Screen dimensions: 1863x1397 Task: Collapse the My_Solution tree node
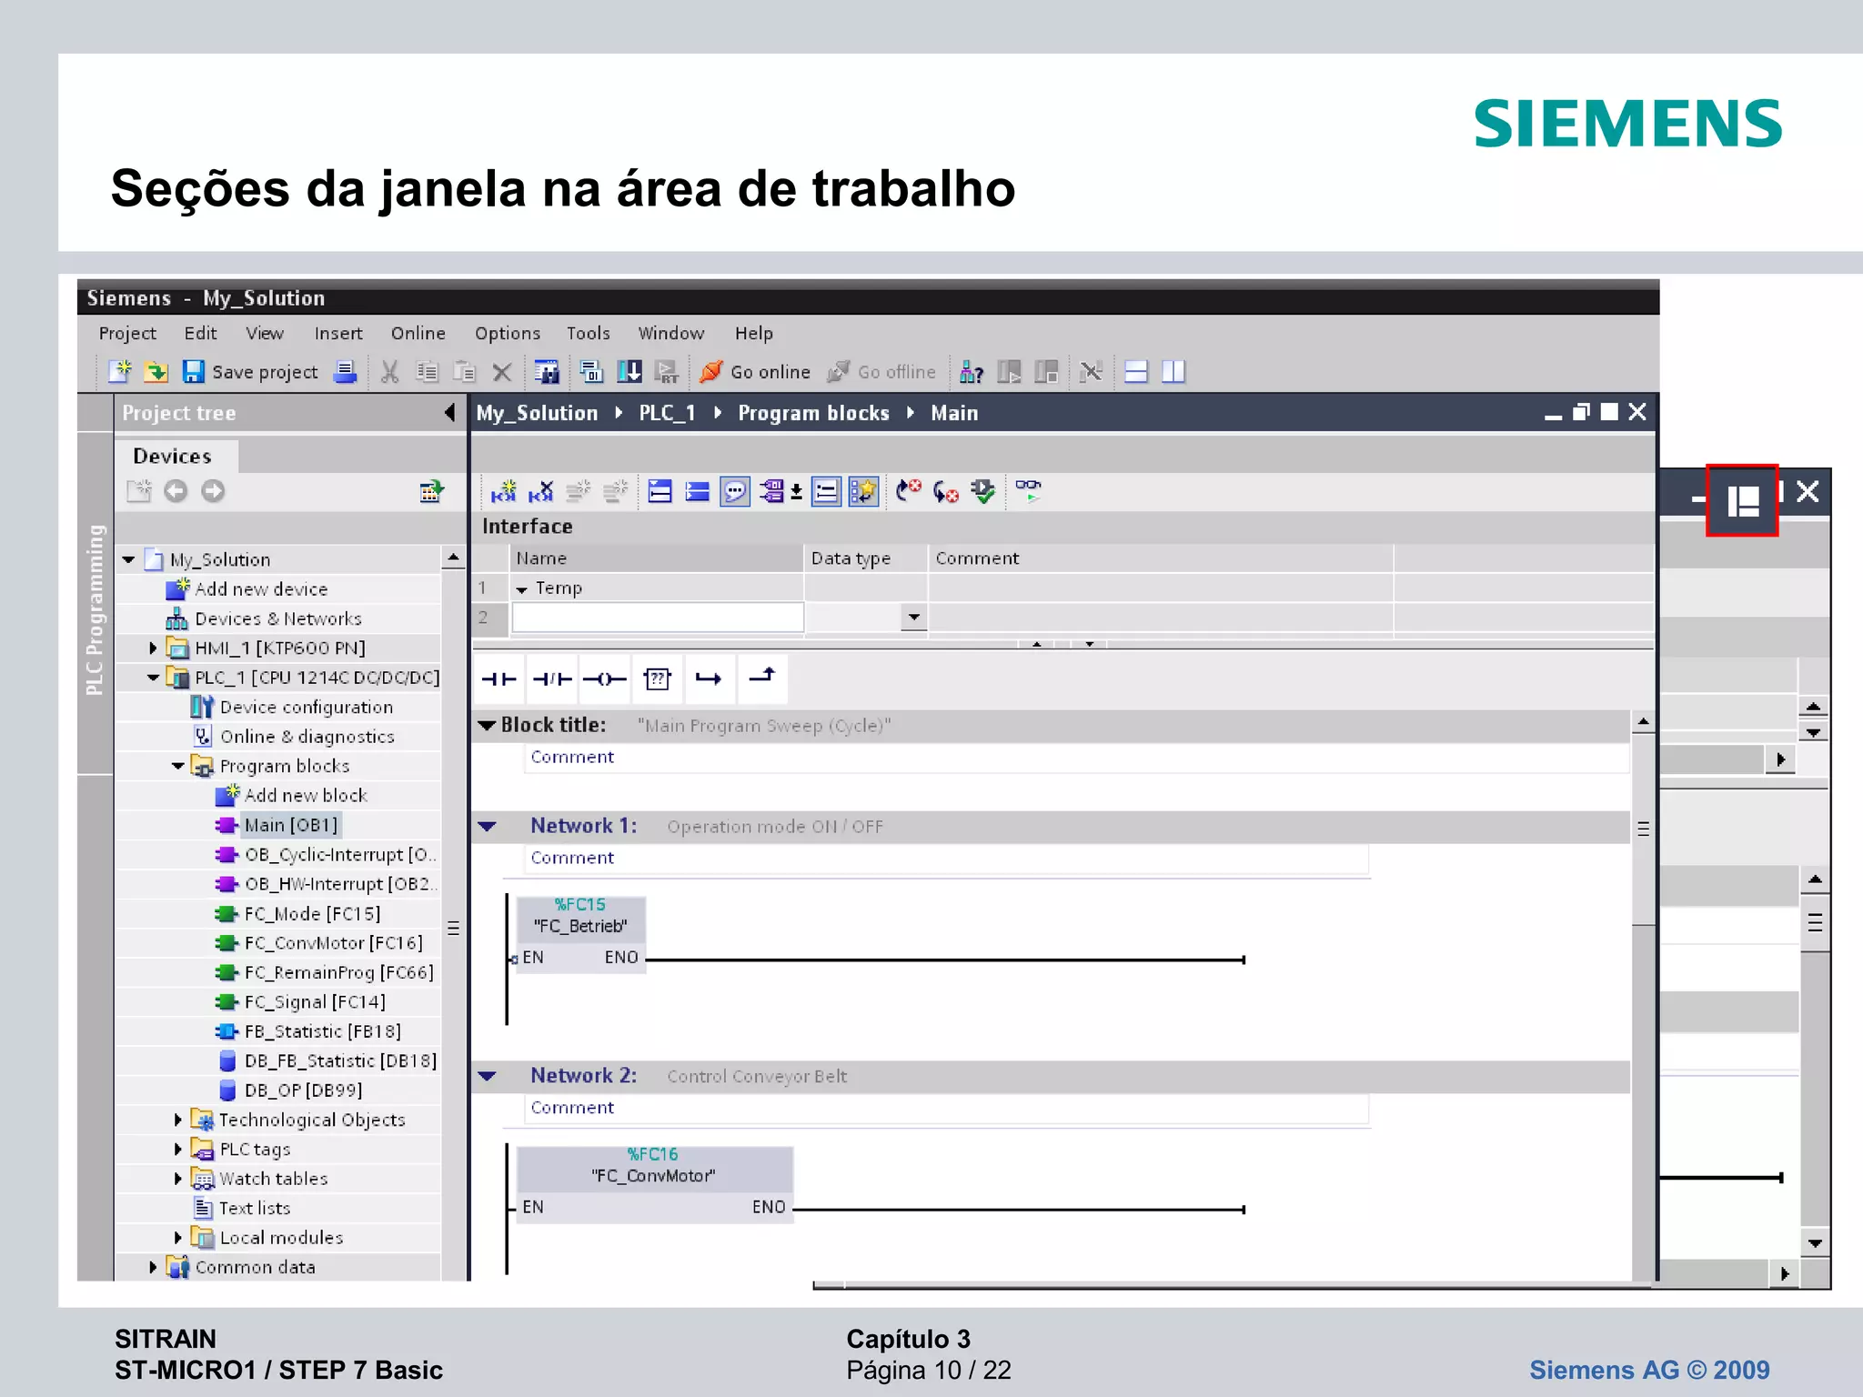(x=129, y=559)
